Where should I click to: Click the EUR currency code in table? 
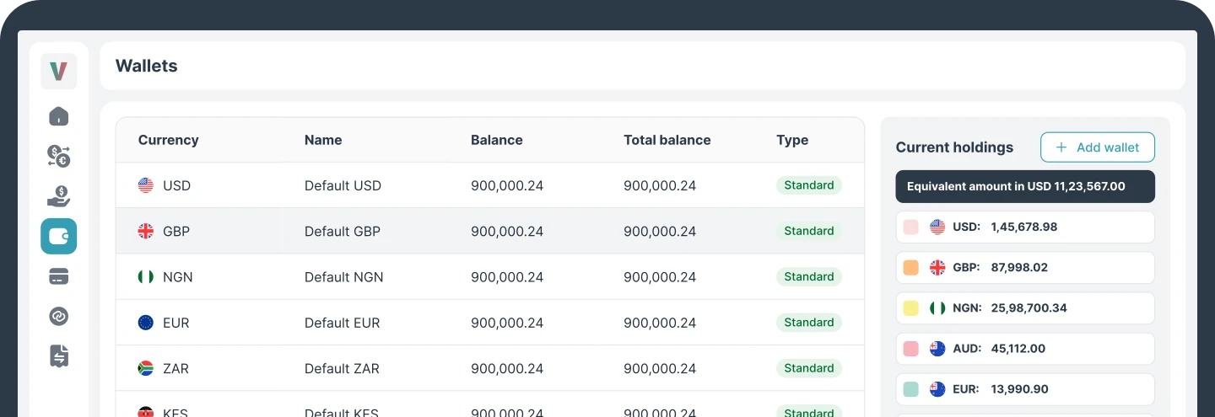tap(176, 323)
